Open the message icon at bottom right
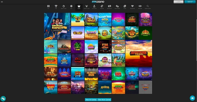 pos(192,98)
